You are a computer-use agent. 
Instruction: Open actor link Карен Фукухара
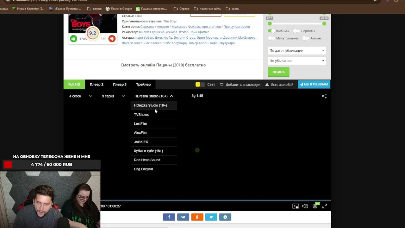[222, 43]
